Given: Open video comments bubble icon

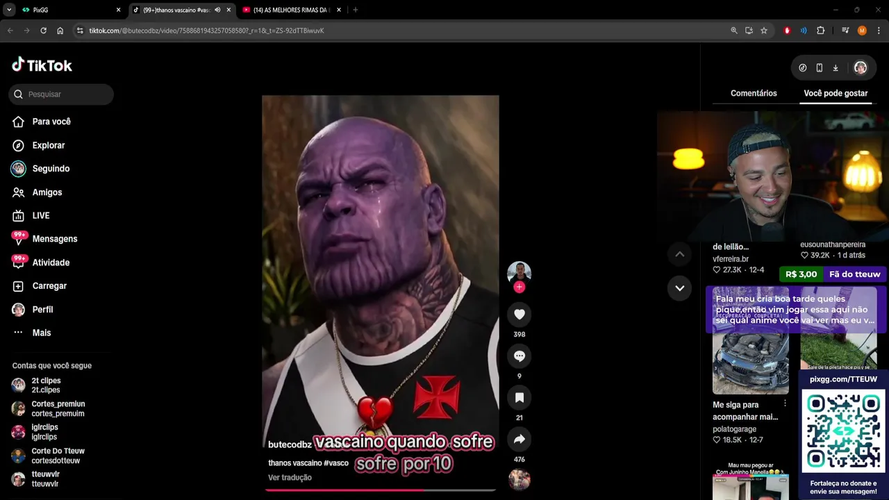Looking at the screenshot, I should pyautogui.click(x=520, y=356).
